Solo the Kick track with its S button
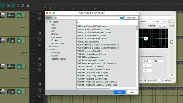Image resolution: width=183 pixels, height=103 pixels. [40, 19]
